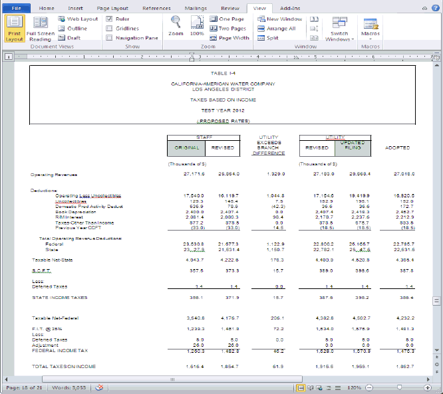This screenshot has width=443, height=394.
Task: Open the Page Layout tab
Action: (112, 8)
